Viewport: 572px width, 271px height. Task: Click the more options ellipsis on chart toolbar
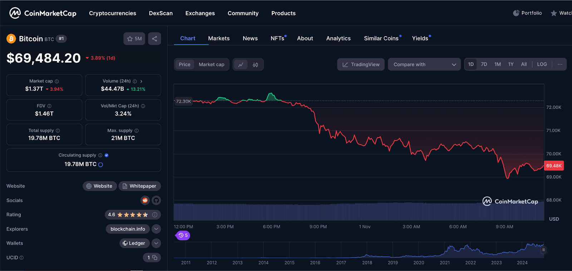pyautogui.click(x=560, y=64)
